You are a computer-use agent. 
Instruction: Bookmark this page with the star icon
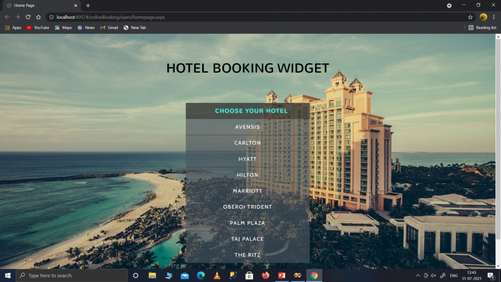click(470, 18)
